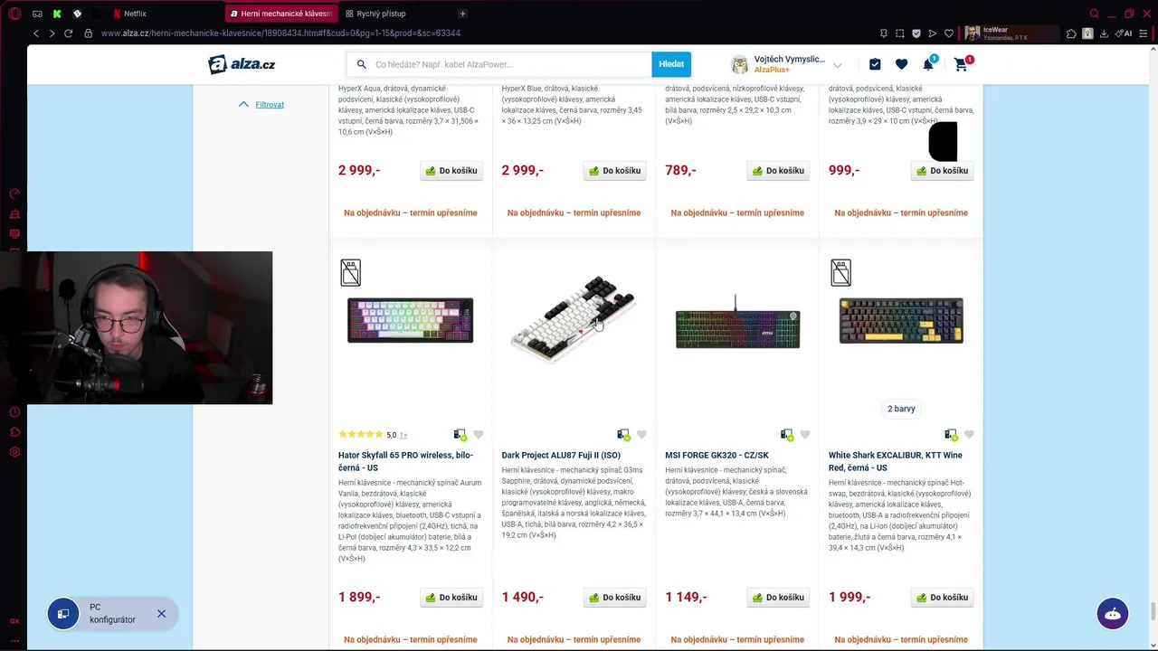
Task: Add Hator Skyfall 65 PRO to cart
Action: [451, 598]
